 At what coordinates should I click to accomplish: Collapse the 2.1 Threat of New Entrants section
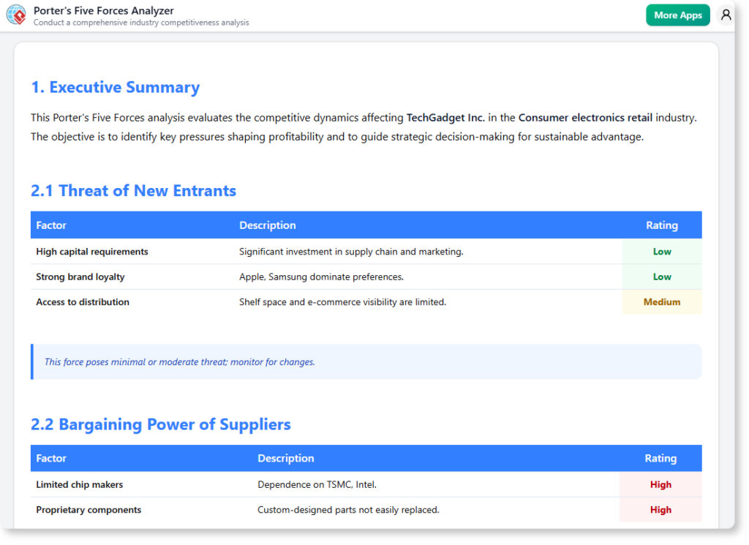click(133, 190)
